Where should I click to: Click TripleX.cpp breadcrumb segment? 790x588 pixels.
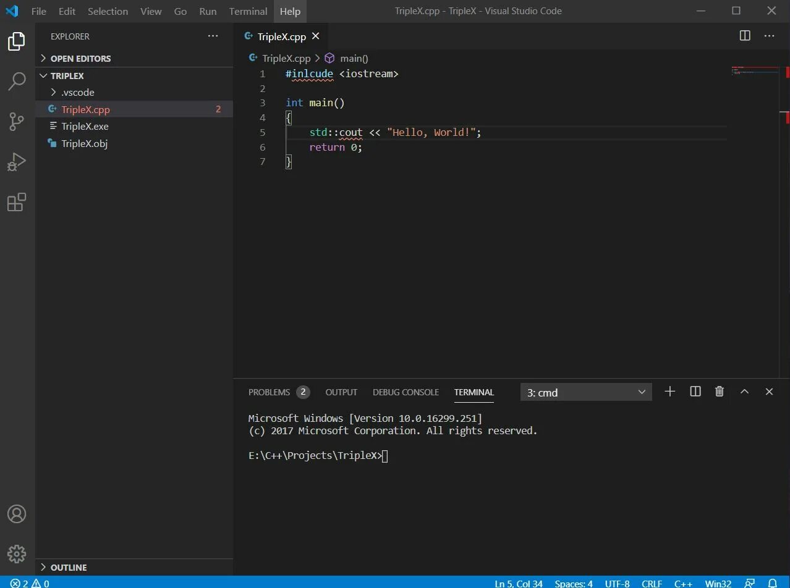tap(286, 58)
